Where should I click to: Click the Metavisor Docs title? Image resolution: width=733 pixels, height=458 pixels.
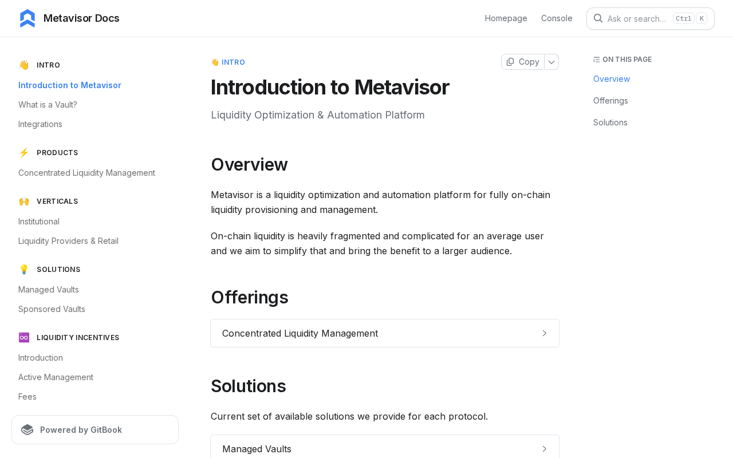[81, 18]
